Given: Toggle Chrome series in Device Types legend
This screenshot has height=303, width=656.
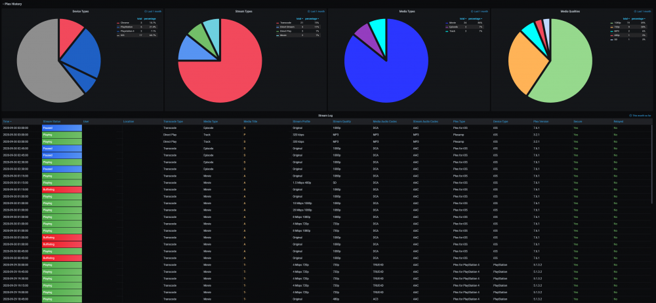Looking at the screenshot, I should (x=125, y=23).
